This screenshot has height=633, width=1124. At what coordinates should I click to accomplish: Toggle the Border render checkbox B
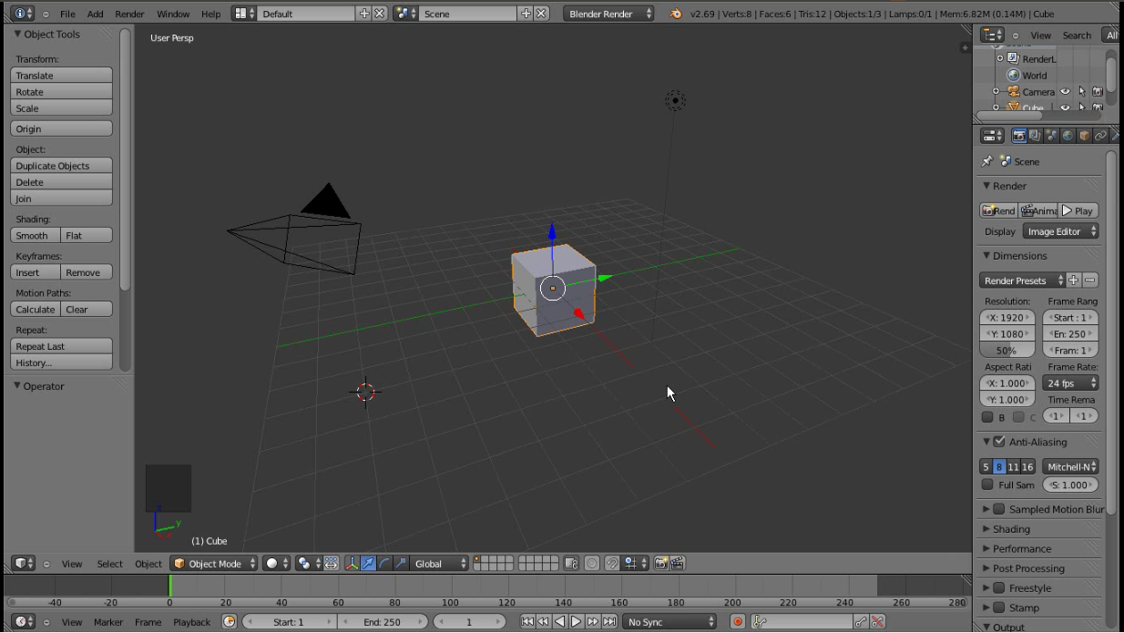(x=987, y=417)
